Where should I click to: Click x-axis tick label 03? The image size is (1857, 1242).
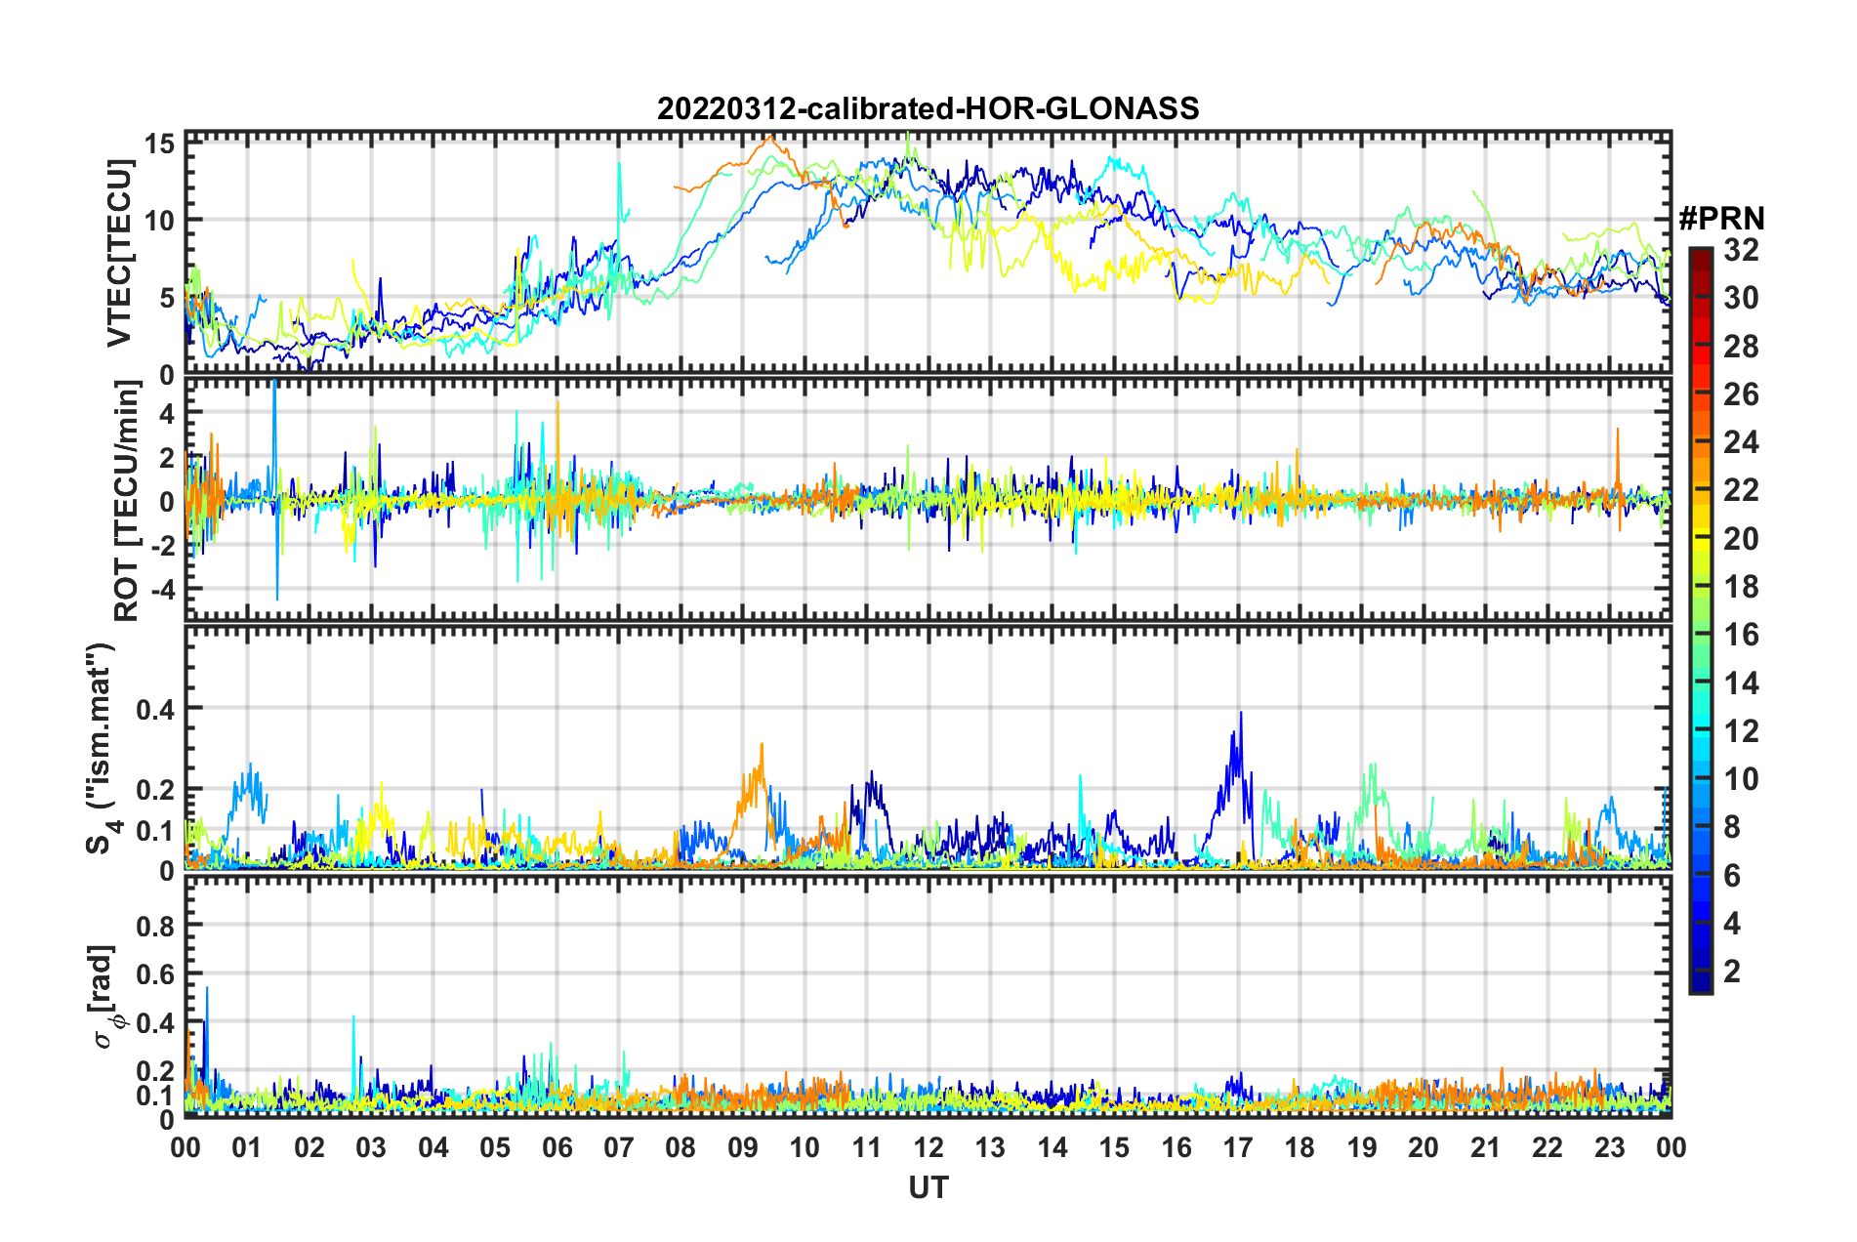pyautogui.click(x=371, y=1147)
